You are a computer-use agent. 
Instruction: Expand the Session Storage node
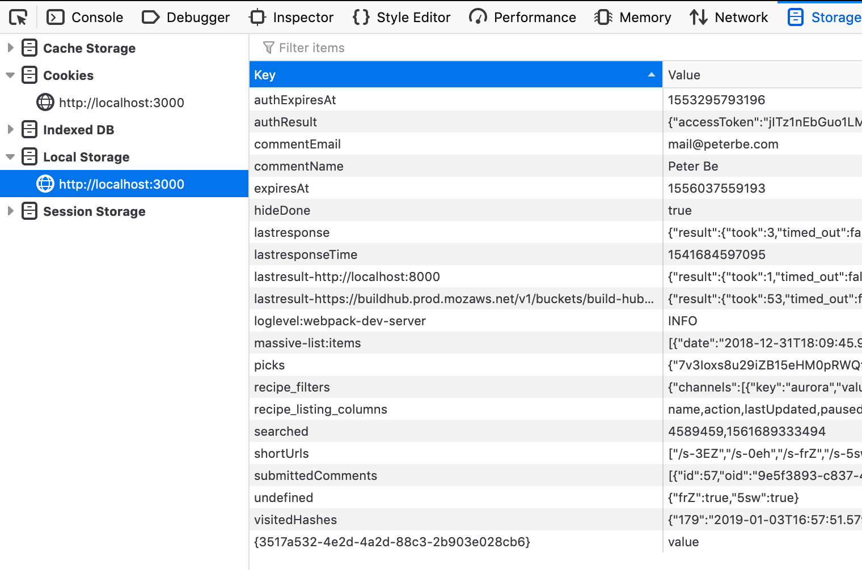(10, 211)
